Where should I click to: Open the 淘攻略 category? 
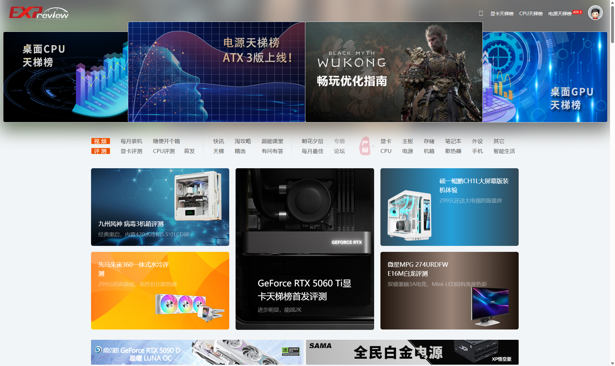click(x=243, y=141)
